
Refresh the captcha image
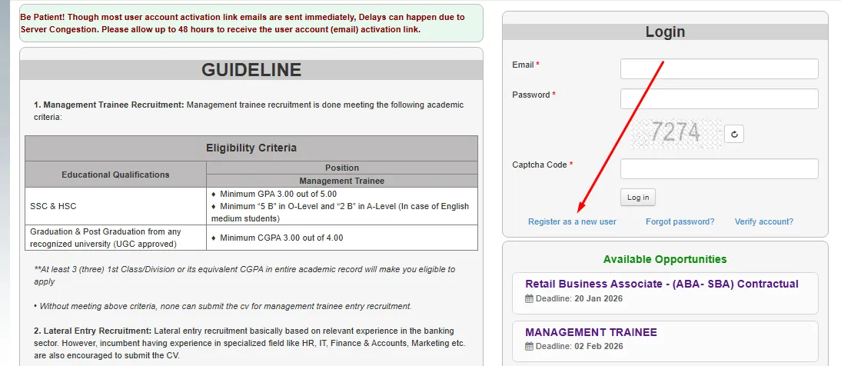[x=734, y=135]
